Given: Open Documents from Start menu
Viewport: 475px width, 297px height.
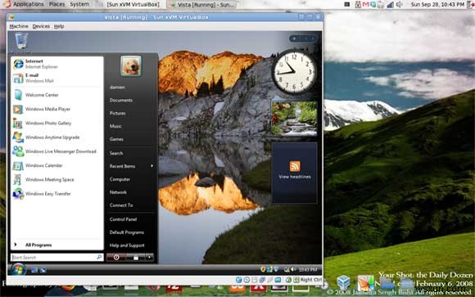Looking at the screenshot, I should point(121,100).
